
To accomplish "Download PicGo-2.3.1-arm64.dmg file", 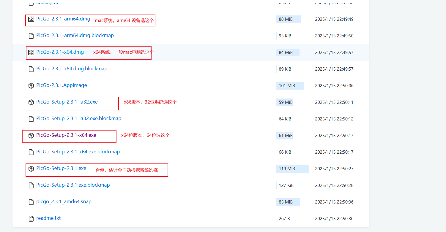I will tap(63, 19).
